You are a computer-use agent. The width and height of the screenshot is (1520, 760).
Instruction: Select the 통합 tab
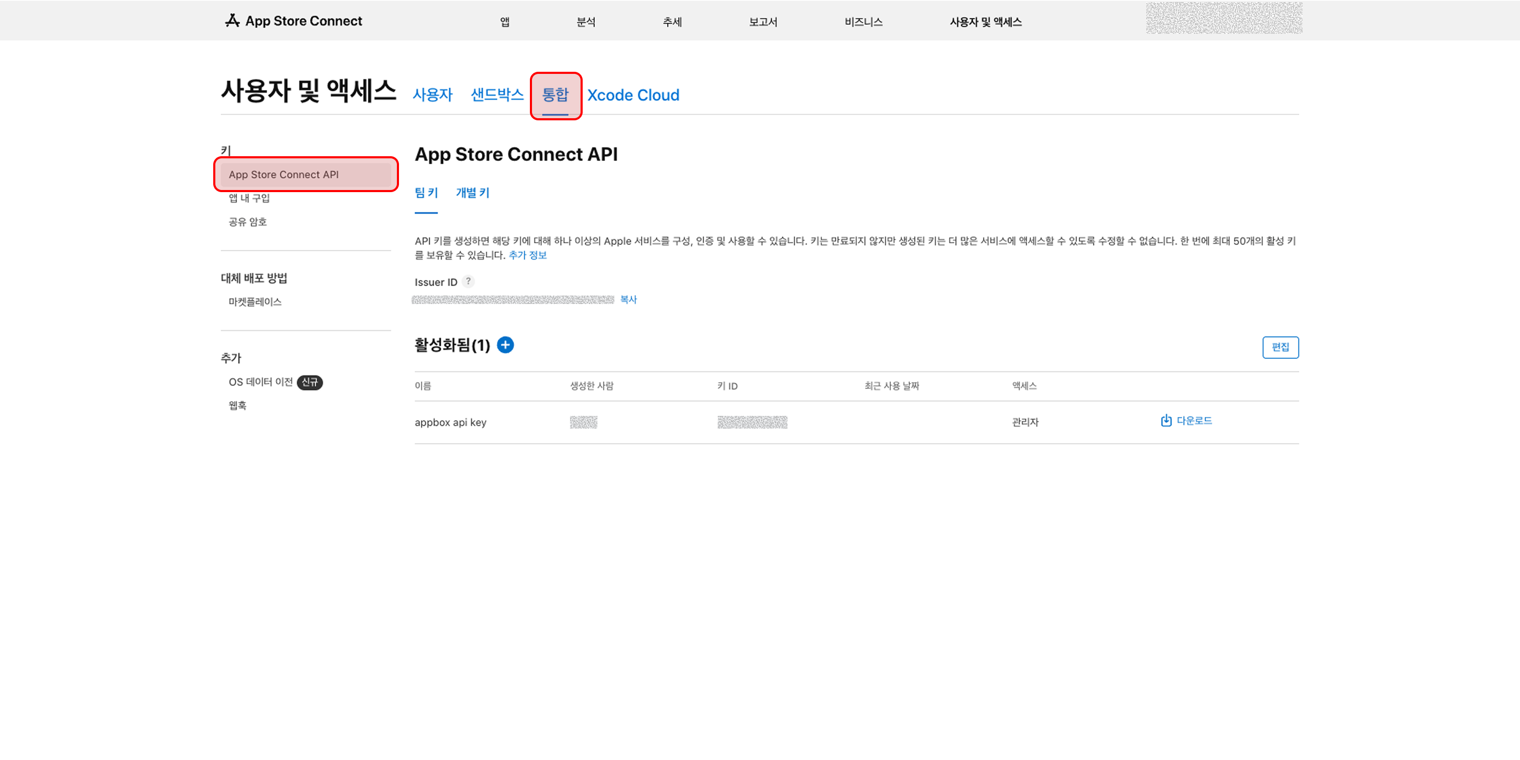pos(555,95)
